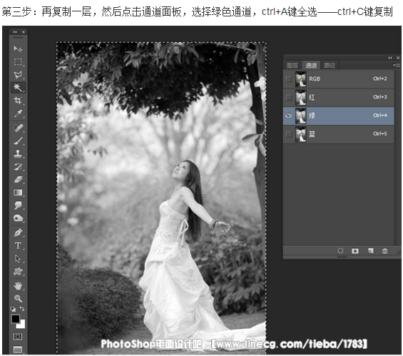Select the Smudge tool
Image resolution: width=403 pixels, height=356 pixels.
(18, 205)
